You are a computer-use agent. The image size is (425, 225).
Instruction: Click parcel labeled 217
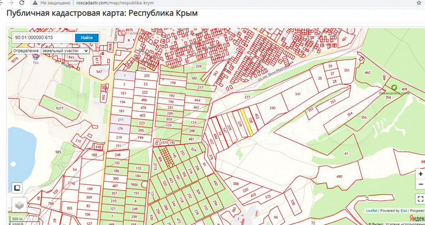[201, 87]
